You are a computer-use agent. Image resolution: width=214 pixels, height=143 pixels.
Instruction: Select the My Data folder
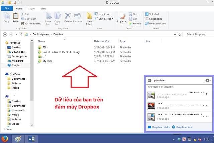[x=47, y=61]
